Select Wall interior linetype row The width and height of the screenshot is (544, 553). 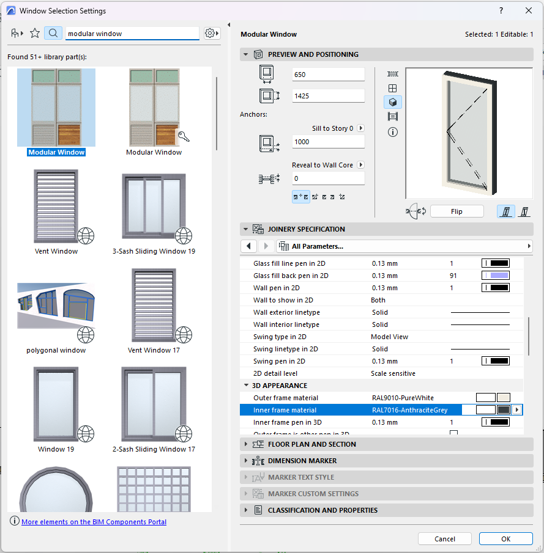click(381, 324)
